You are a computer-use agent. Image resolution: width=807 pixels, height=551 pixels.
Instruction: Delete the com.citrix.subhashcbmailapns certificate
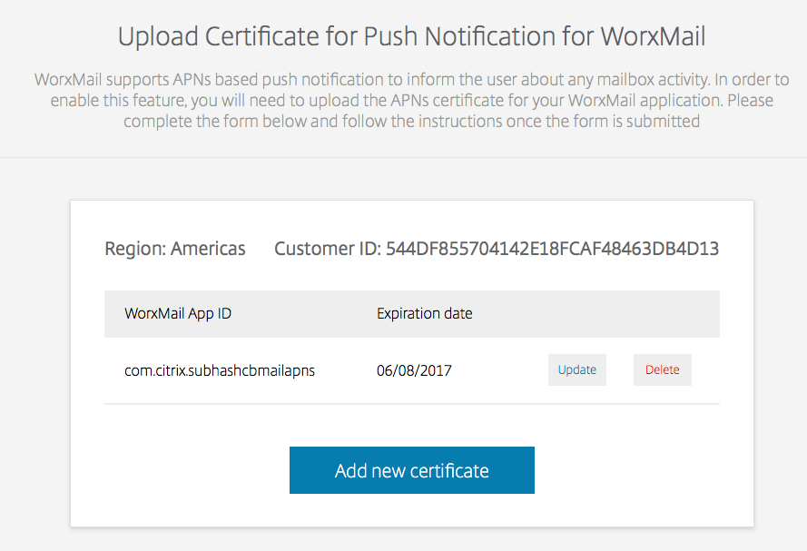tap(662, 370)
